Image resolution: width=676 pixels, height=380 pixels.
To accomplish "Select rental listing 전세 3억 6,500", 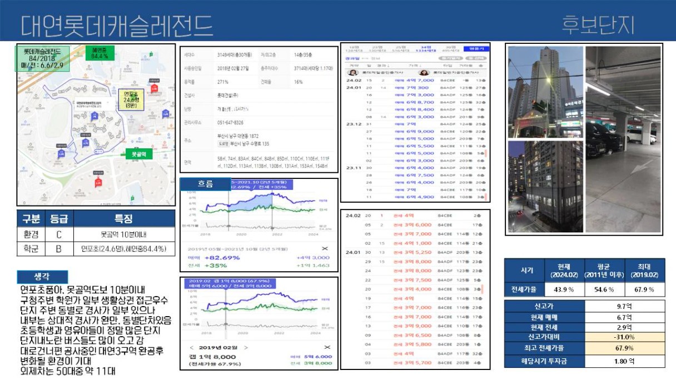I will point(413,336).
